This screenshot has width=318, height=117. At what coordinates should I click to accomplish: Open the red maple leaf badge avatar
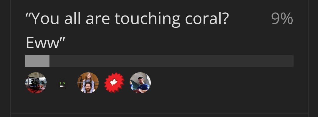(x=114, y=83)
